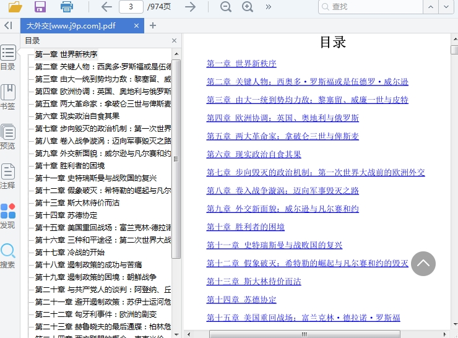Select 第四章 欧洲协调 in the outline tree
Screen dimensions: 458x338
[103, 92]
